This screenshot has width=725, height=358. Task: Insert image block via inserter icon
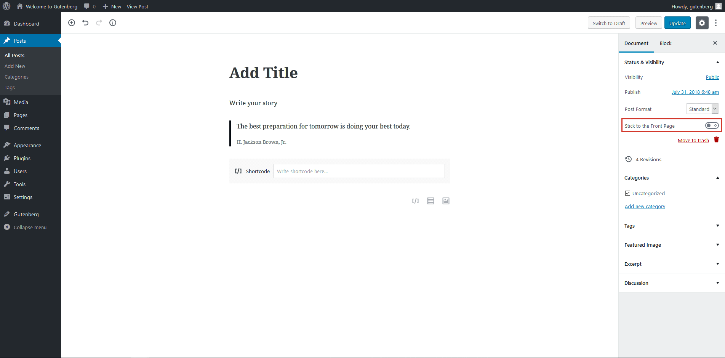click(446, 201)
